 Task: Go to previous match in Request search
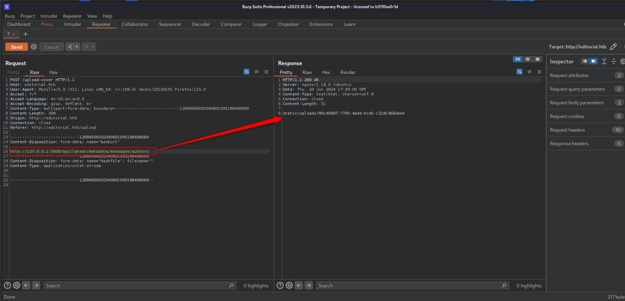click(x=27, y=285)
